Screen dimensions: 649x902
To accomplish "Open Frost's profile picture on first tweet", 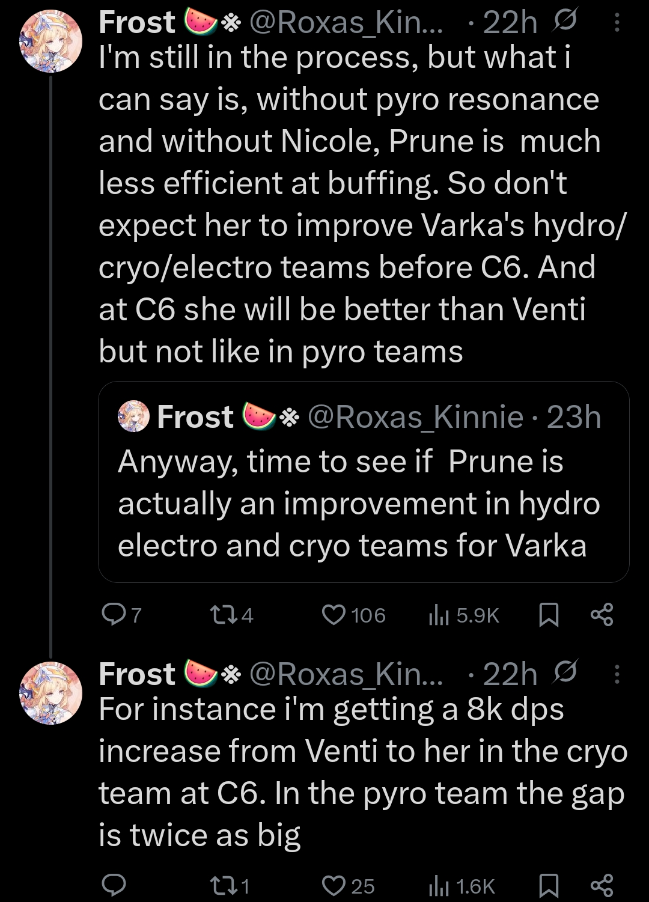I will click(x=50, y=41).
